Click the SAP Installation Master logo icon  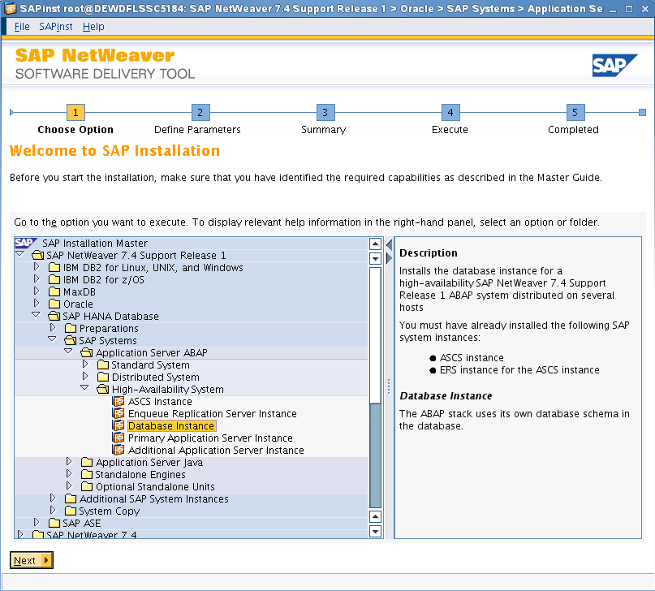point(25,243)
